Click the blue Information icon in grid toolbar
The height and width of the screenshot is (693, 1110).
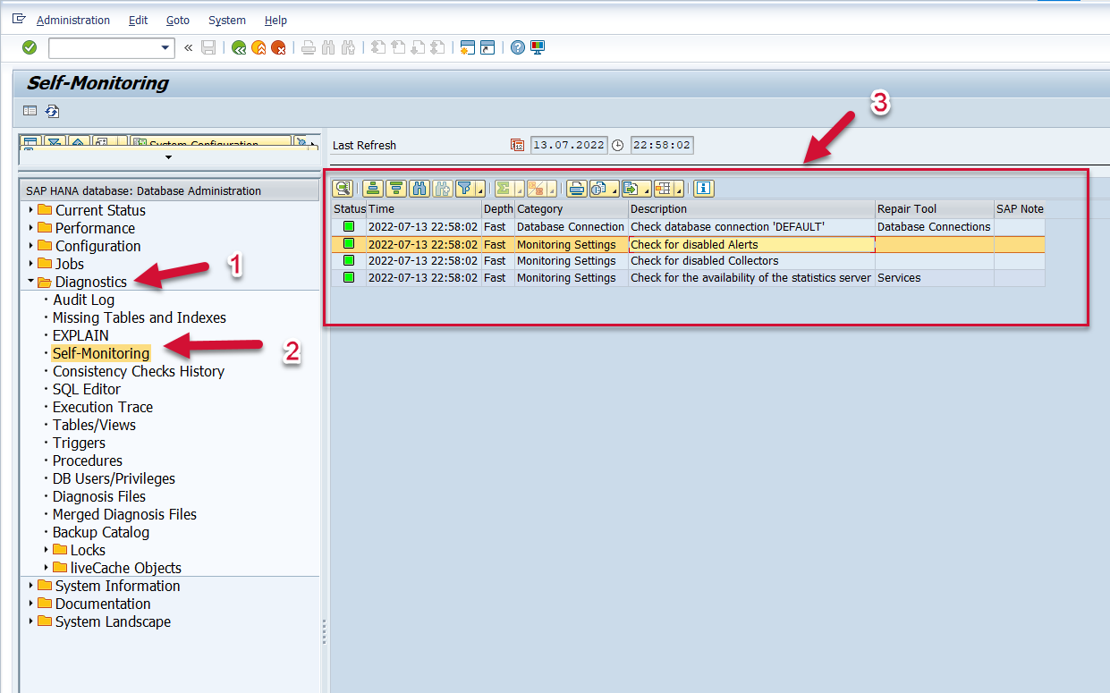(x=704, y=188)
